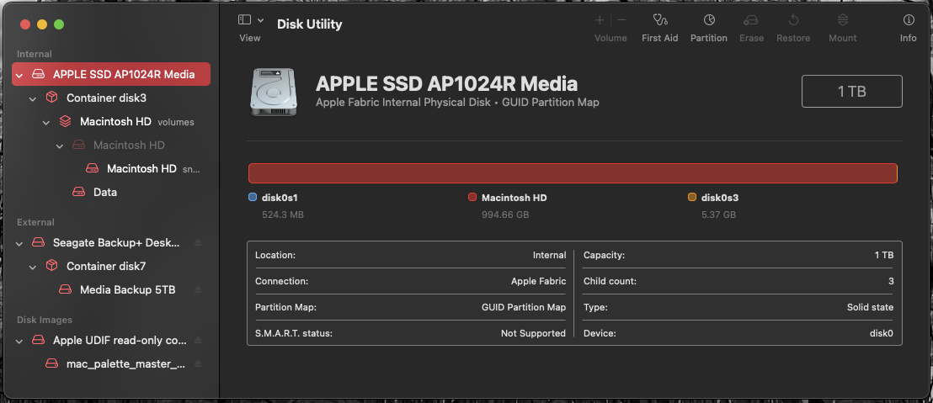Click the Disk Images section header
933x403 pixels.
pos(45,320)
